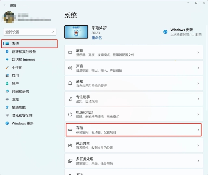Click the 隐私和安全性 shield icon

(7, 115)
